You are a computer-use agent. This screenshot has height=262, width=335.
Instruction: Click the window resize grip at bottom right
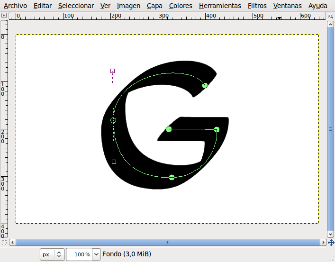[x=331, y=258]
